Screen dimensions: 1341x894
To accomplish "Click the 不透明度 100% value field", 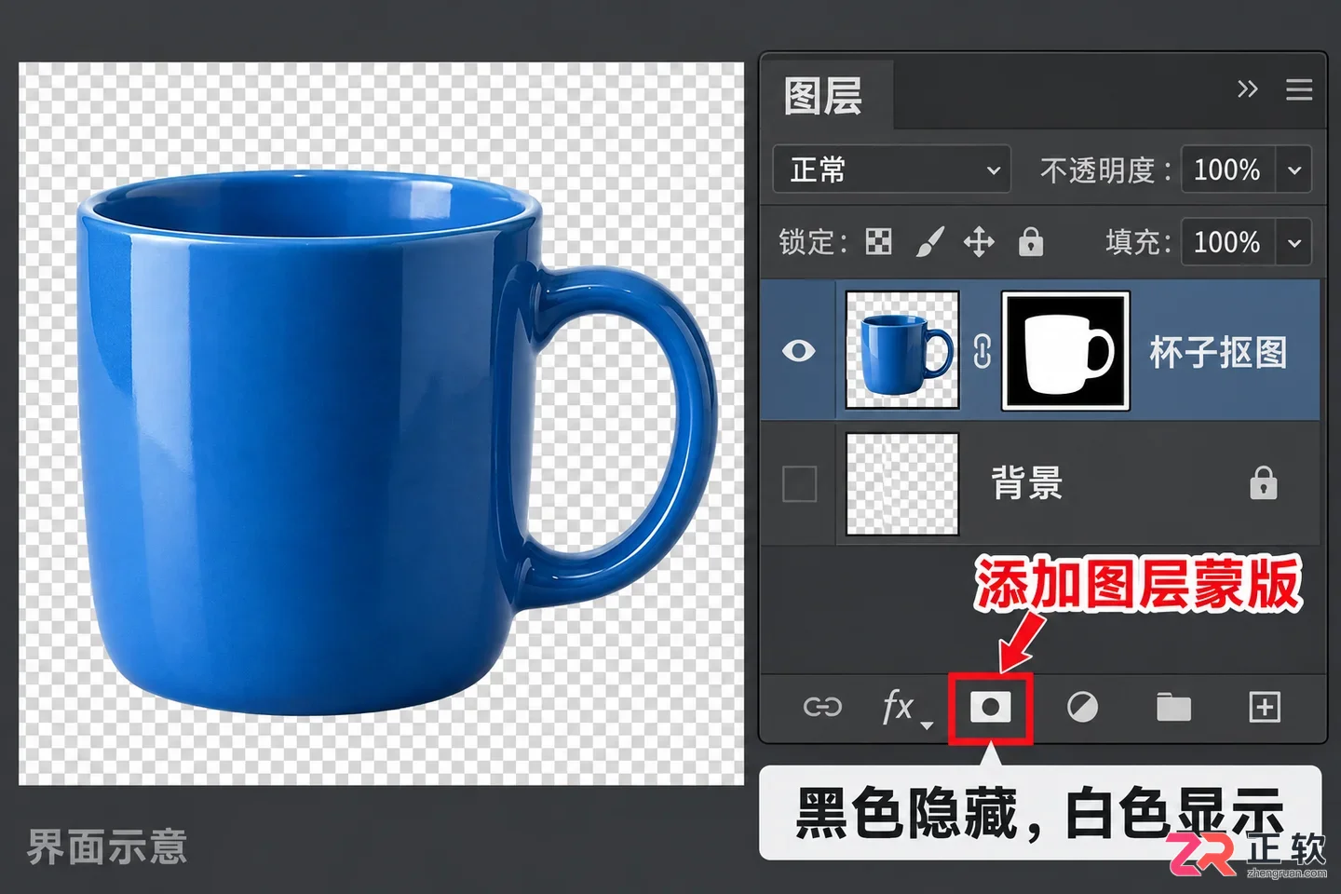I will pos(1227,169).
